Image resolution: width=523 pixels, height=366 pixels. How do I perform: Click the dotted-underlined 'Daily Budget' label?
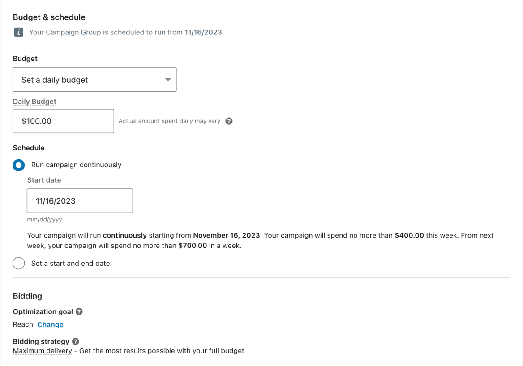tap(34, 102)
